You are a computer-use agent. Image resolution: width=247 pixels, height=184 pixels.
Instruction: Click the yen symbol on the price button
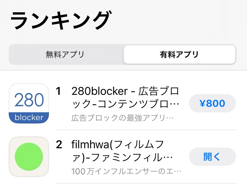203,103
